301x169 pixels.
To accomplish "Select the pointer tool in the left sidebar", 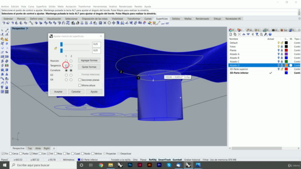I will 2,30.
